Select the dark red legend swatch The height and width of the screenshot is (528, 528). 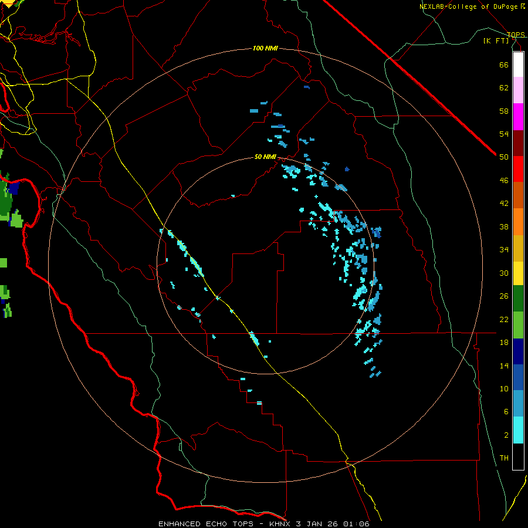(518, 144)
